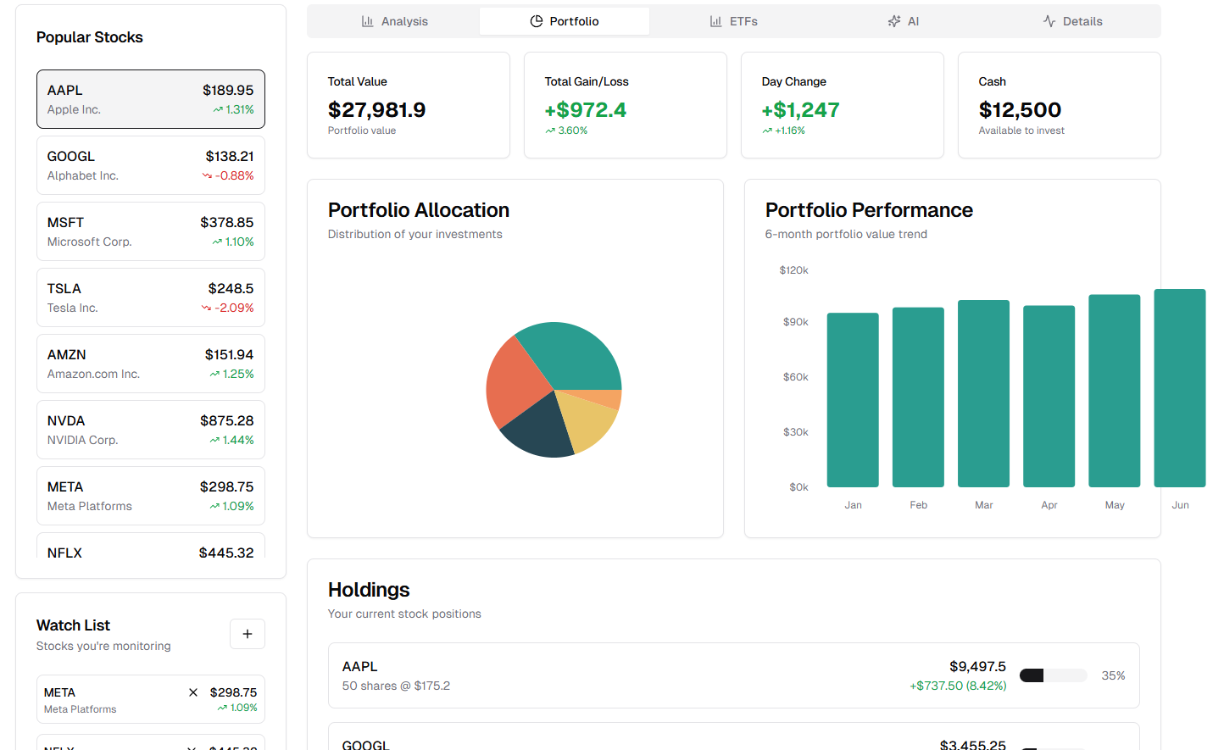The image size is (1224, 750).
Task: Click the Day Change +$1,247 value
Action: [x=800, y=110]
